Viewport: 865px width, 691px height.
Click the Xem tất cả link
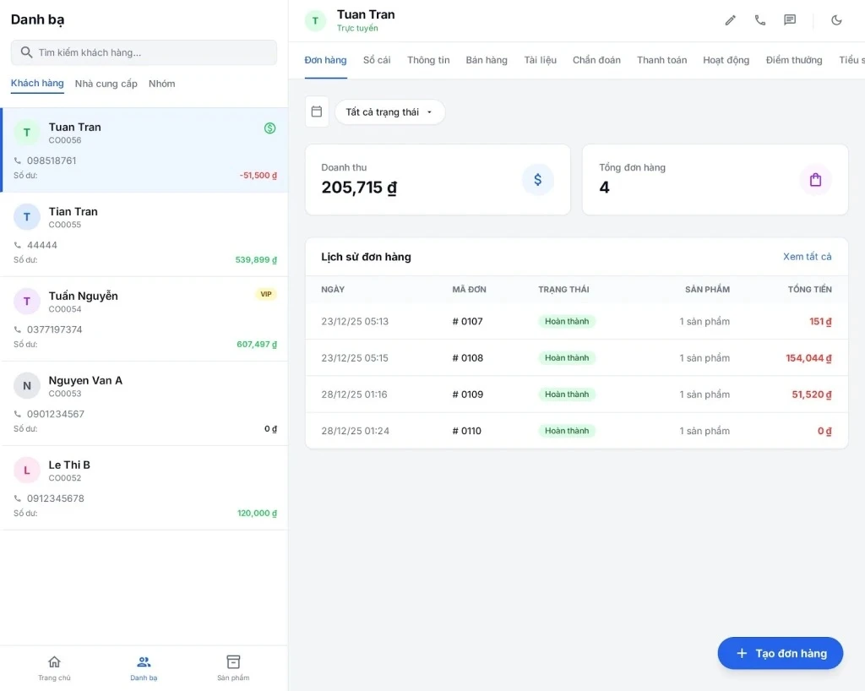tap(807, 257)
